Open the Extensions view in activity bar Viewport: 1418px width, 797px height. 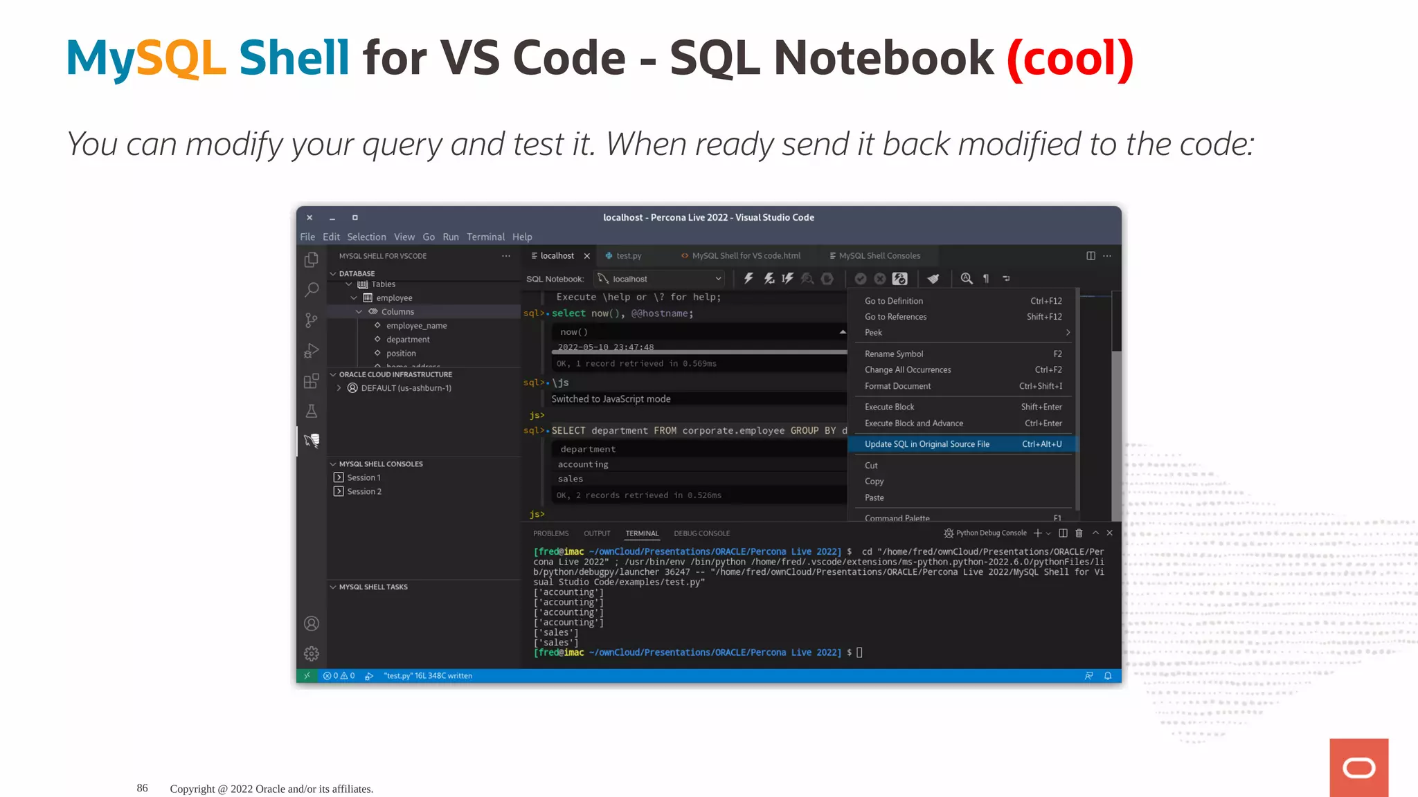[312, 381]
